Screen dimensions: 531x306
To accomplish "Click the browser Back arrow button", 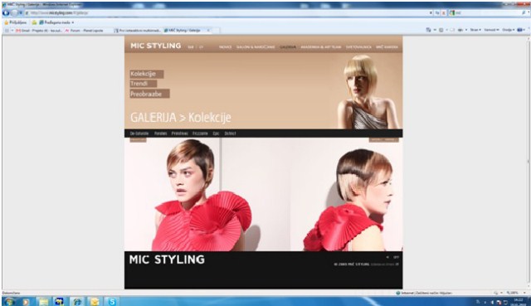I will [x=6, y=13].
